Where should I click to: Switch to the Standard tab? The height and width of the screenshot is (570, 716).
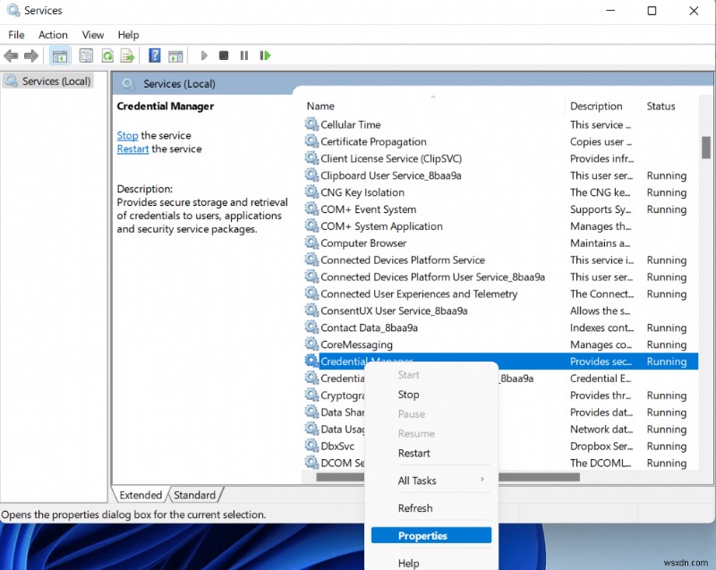195,494
